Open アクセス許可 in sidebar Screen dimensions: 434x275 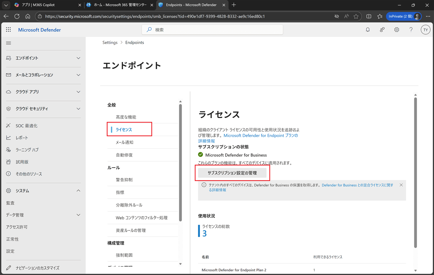click(x=17, y=227)
